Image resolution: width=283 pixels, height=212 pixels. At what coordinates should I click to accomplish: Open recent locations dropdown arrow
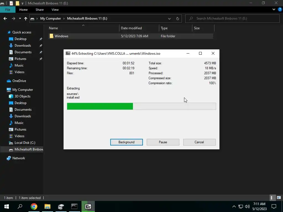tap(20, 18)
